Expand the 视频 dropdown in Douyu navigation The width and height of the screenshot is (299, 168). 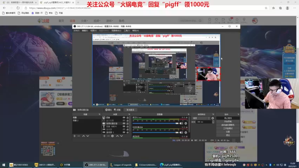[97, 21]
